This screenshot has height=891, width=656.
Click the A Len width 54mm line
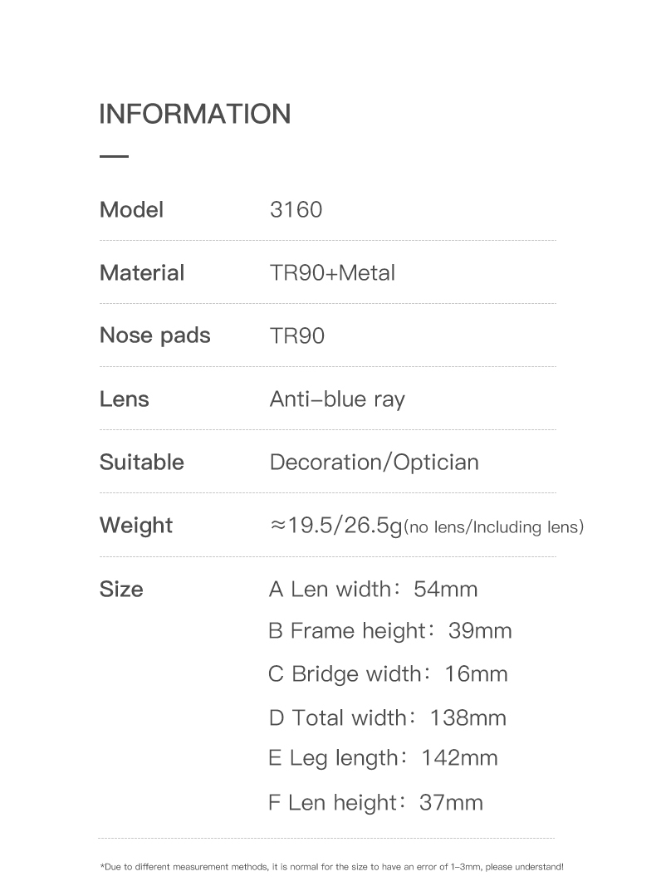374,590
